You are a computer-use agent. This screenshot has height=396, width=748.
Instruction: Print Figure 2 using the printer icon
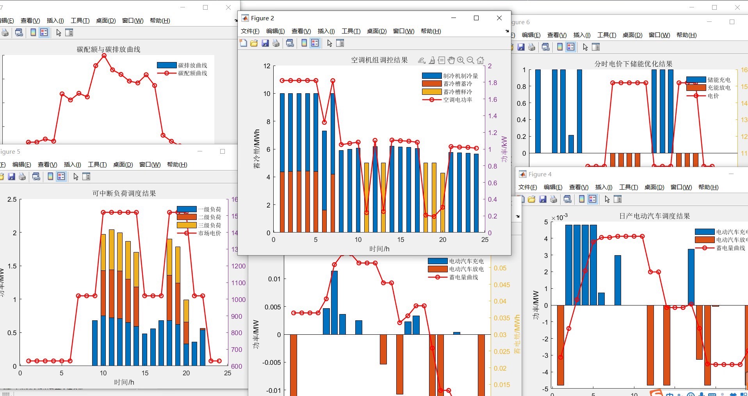tap(276, 43)
